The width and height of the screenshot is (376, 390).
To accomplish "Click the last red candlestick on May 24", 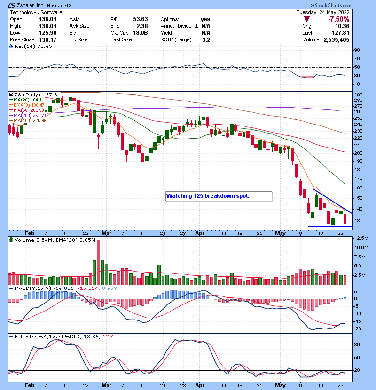I will click(x=345, y=218).
